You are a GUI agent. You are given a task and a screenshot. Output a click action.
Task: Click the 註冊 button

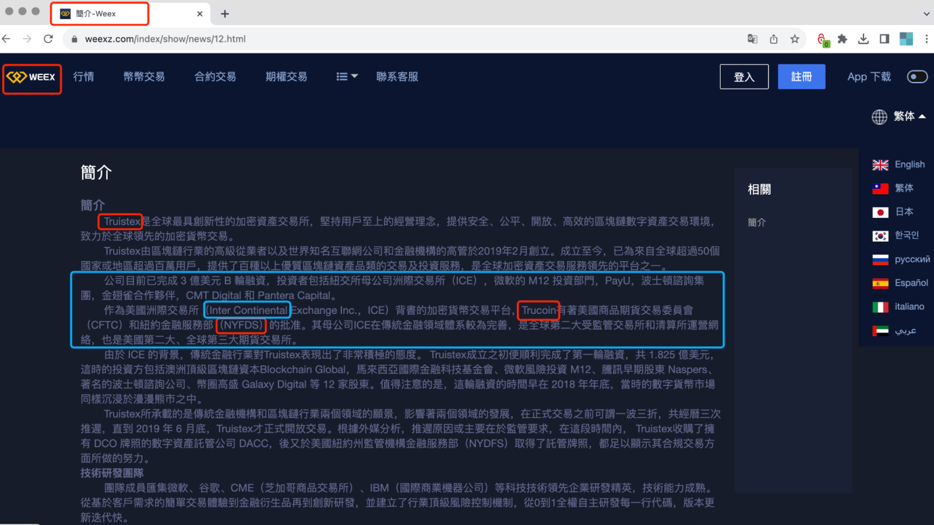pyautogui.click(x=801, y=76)
